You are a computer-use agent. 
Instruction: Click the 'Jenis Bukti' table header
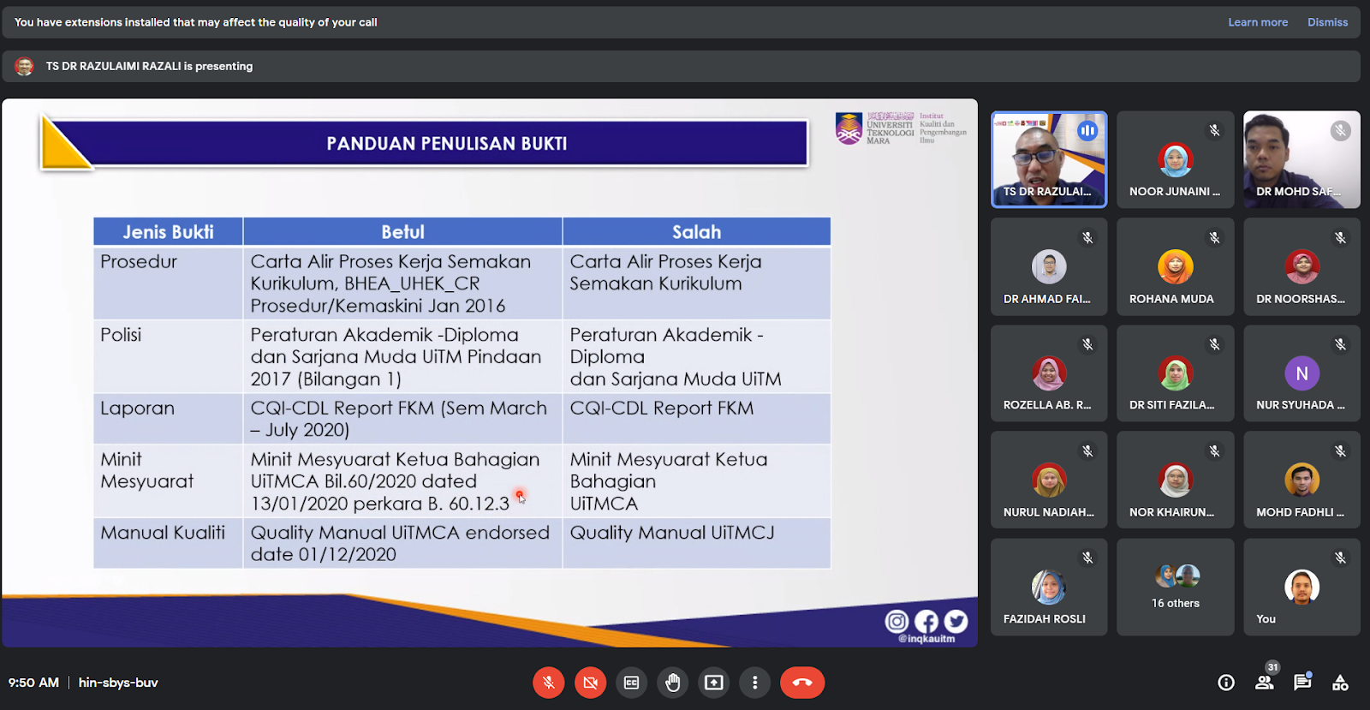(168, 232)
